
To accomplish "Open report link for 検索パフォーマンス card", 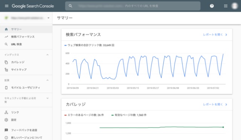I will tap(213, 35).
